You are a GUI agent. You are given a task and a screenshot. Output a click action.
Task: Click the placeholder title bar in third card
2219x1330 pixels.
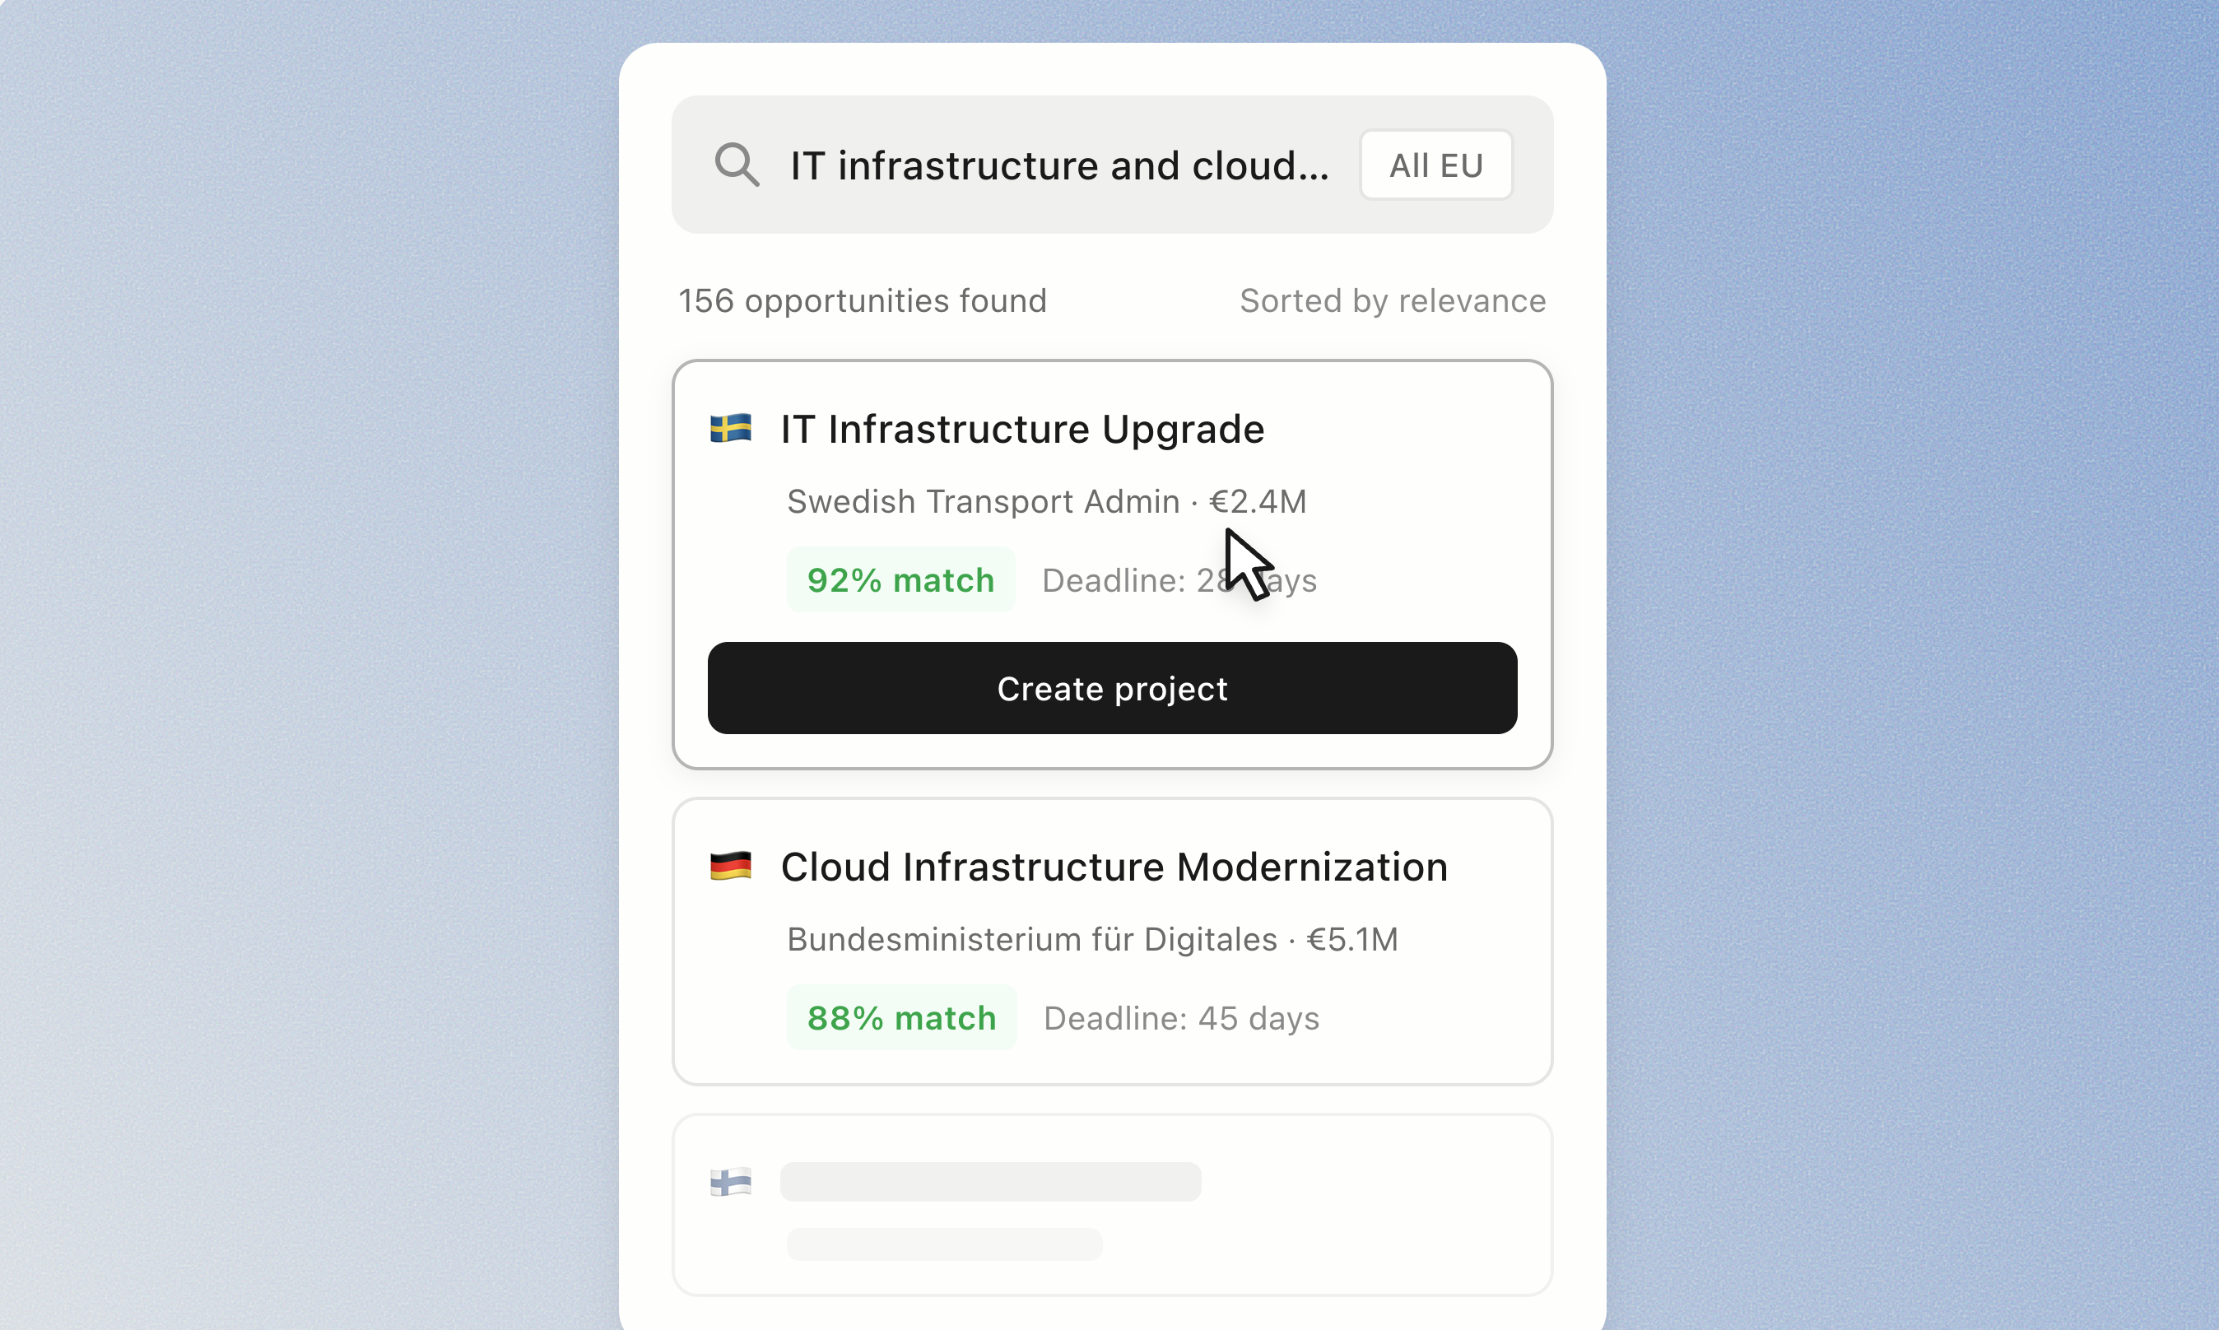click(x=990, y=1182)
